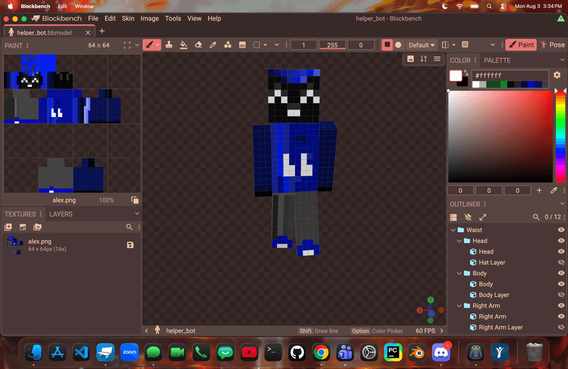Open the Tools menu
This screenshot has width=568, height=369.
coord(173,19)
